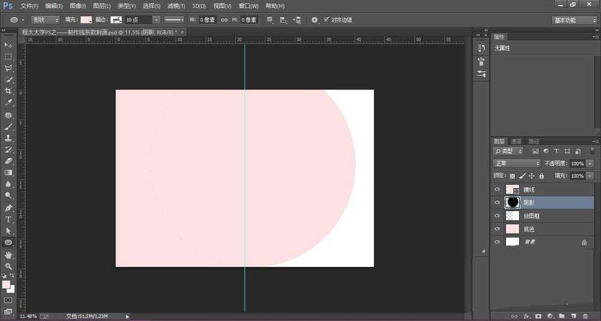Select the Eyedropper tool
The height and width of the screenshot is (321, 601).
coord(8,103)
